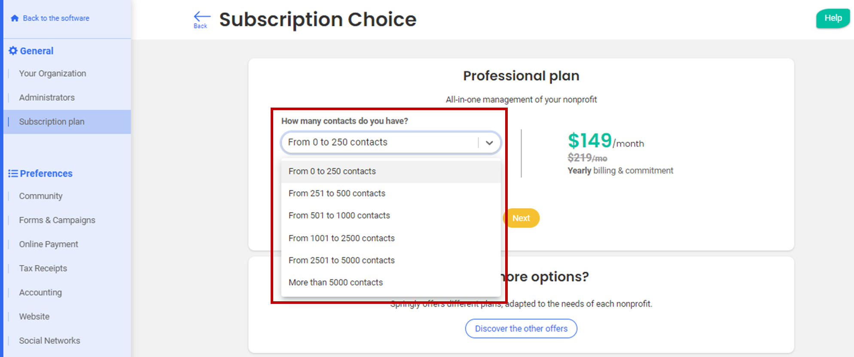Click Back to the software link
The width and height of the screenshot is (854, 357).
[56, 18]
